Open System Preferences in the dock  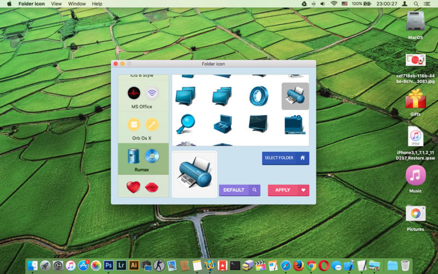[58, 265]
